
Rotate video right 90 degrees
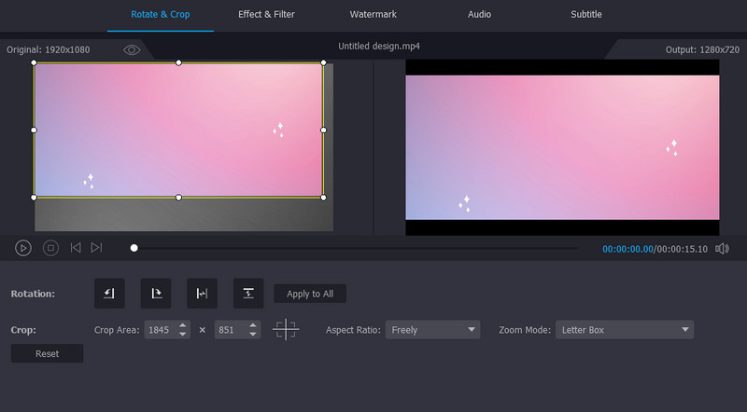point(156,294)
